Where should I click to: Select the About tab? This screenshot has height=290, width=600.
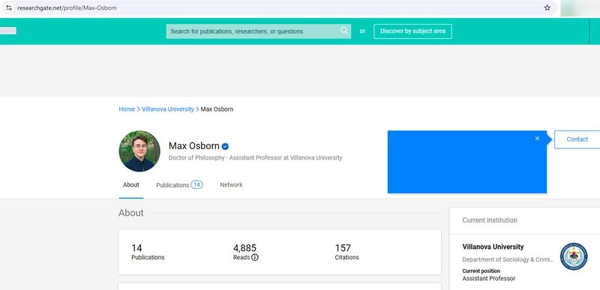pyautogui.click(x=130, y=185)
